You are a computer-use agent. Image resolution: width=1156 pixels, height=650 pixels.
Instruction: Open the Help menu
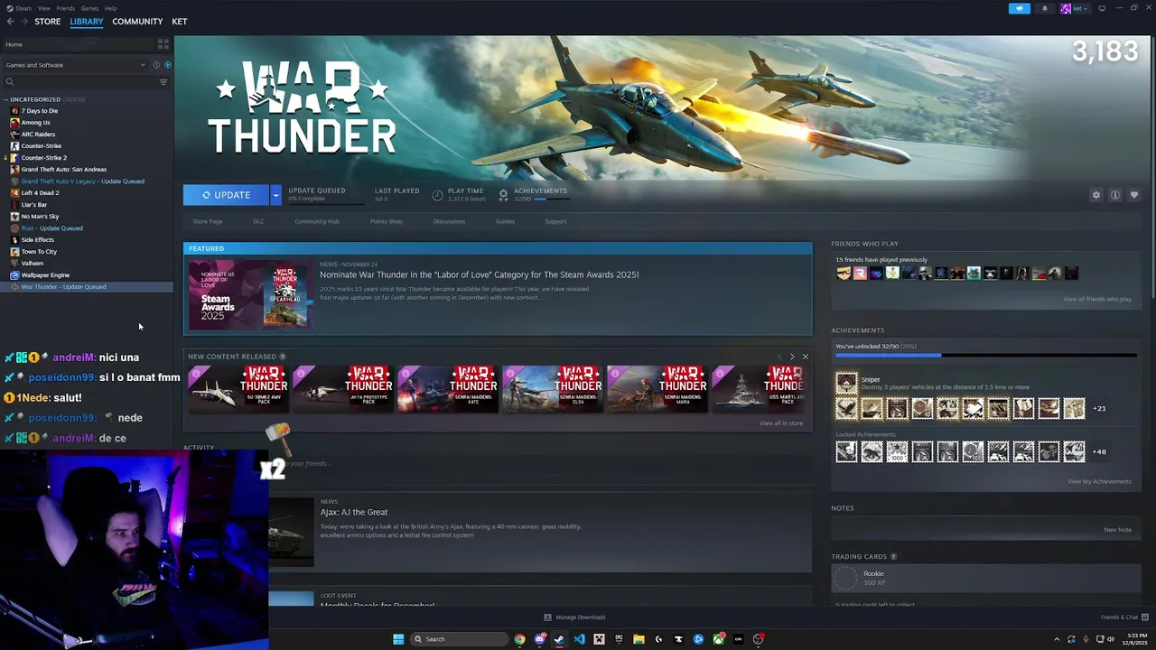(110, 8)
